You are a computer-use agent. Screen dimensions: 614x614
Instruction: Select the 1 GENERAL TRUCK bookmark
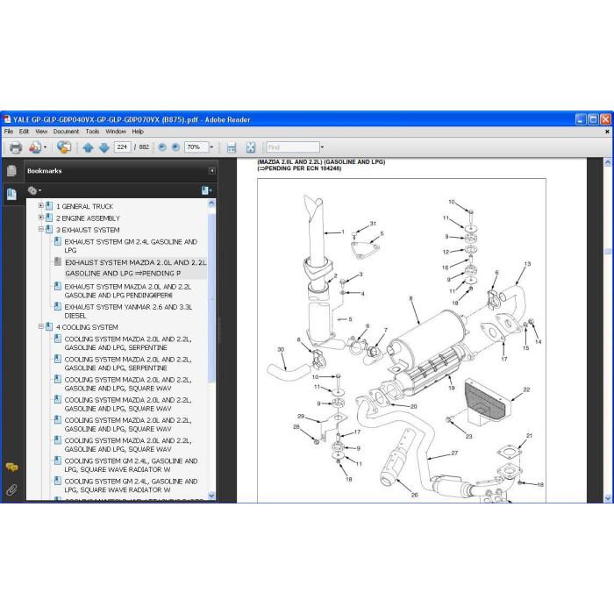(84, 206)
